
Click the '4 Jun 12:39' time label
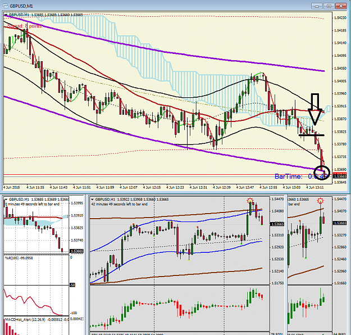click(222, 187)
